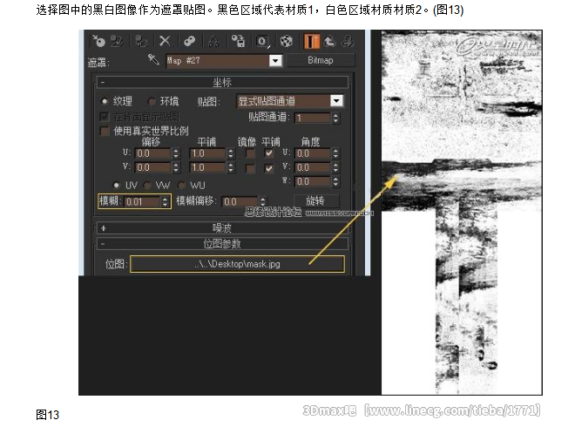575x427 pixels.
Task: Click the Material ID Channel icon
Action: (x=262, y=41)
